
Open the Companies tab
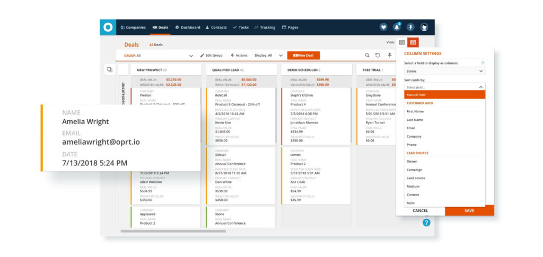click(133, 28)
